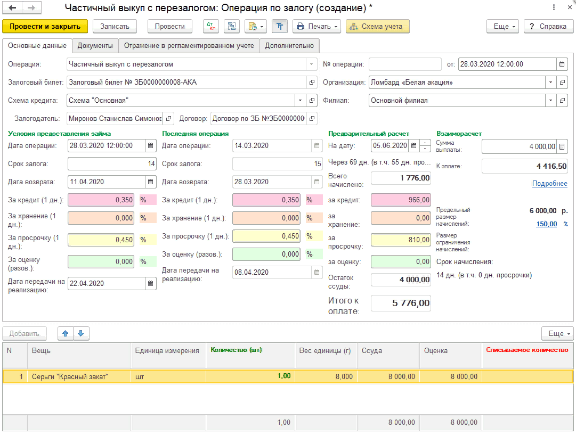Open the Дополнительно tab
The image size is (576, 435).
point(289,45)
